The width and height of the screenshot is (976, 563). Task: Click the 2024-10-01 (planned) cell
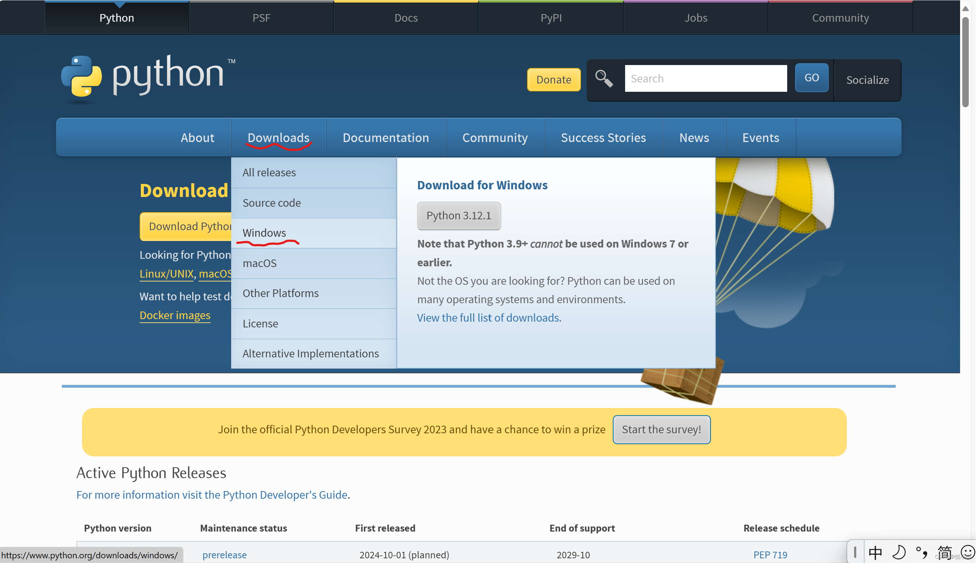pyautogui.click(x=404, y=555)
